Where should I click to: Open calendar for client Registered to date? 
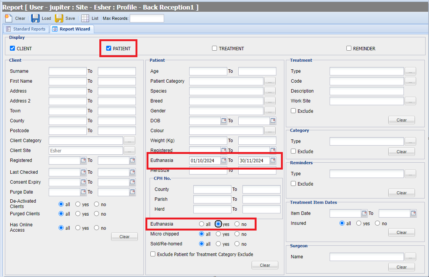(x=133, y=160)
